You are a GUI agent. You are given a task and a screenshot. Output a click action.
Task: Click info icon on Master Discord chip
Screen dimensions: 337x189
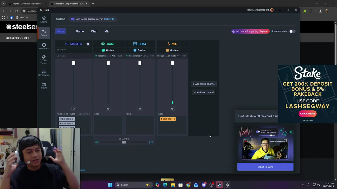pyautogui.click(x=73, y=119)
